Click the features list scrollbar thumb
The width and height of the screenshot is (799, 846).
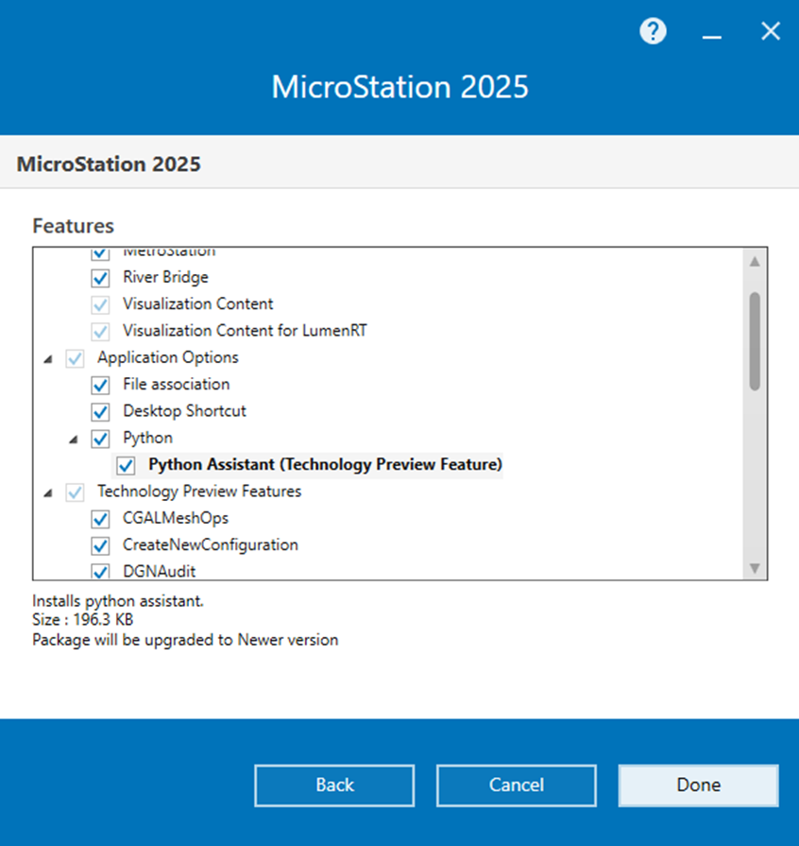click(x=755, y=341)
